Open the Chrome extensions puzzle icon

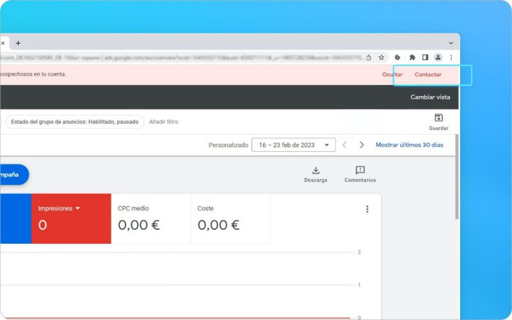[x=412, y=57]
